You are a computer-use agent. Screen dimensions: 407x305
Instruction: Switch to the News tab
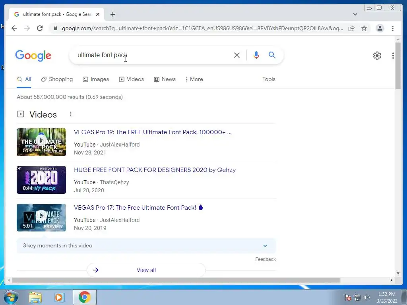coord(165,79)
